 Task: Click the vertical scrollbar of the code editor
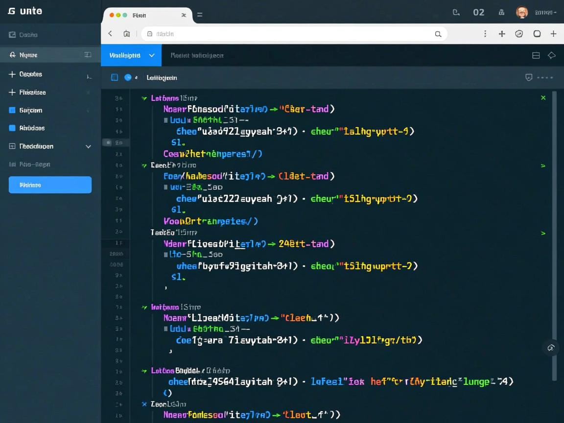point(554,235)
